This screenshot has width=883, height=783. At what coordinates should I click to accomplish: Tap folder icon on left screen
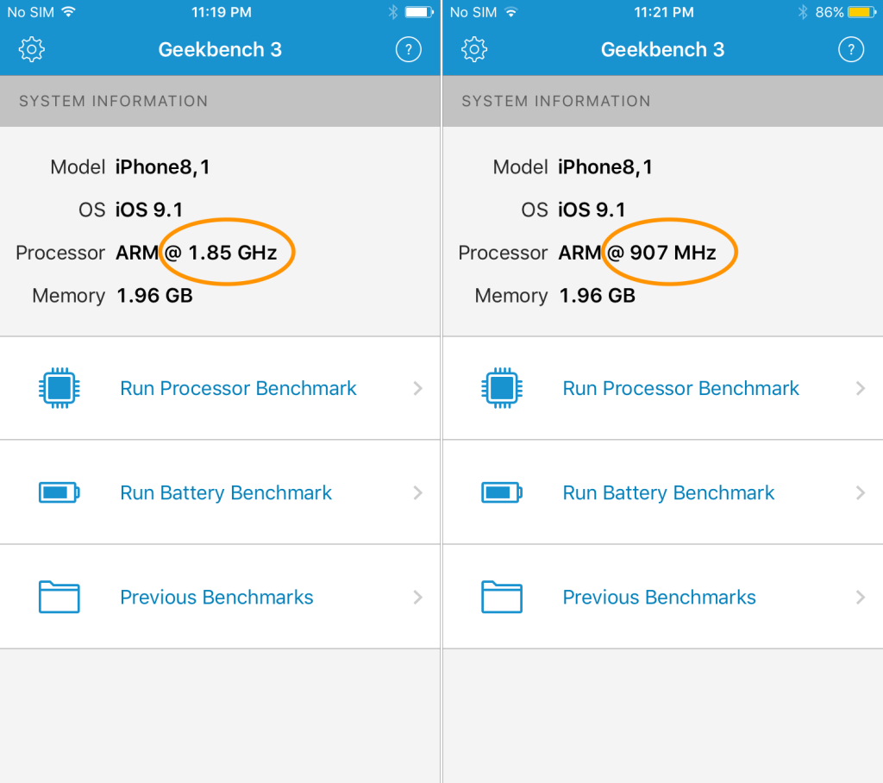coord(59,597)
